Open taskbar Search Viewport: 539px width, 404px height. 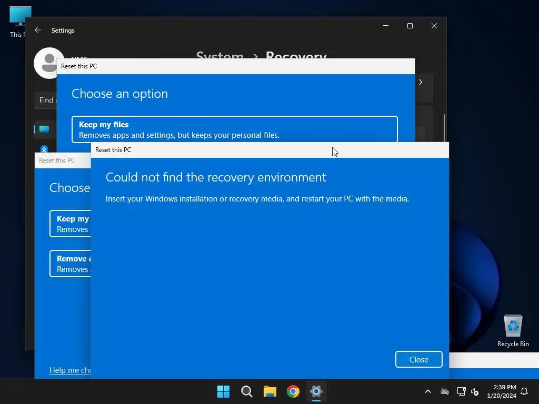point(247,391)
